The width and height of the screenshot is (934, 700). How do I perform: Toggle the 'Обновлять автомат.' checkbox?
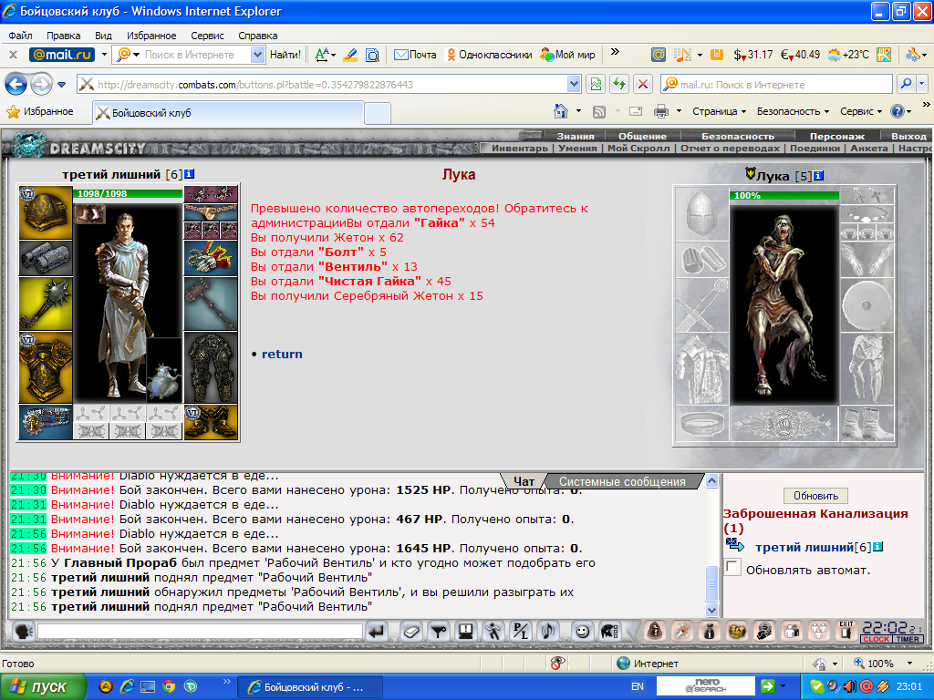tap(733, 567)
